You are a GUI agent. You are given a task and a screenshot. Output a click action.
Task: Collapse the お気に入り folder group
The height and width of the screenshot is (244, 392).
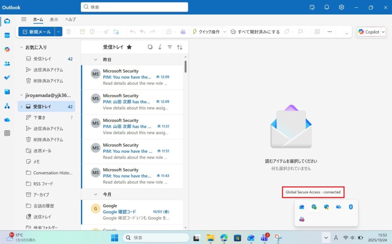21,47
